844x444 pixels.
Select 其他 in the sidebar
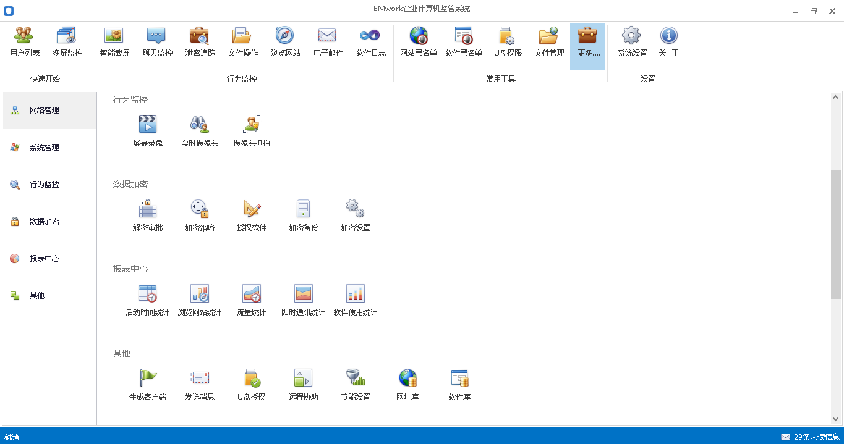click(x=49, y=296)
